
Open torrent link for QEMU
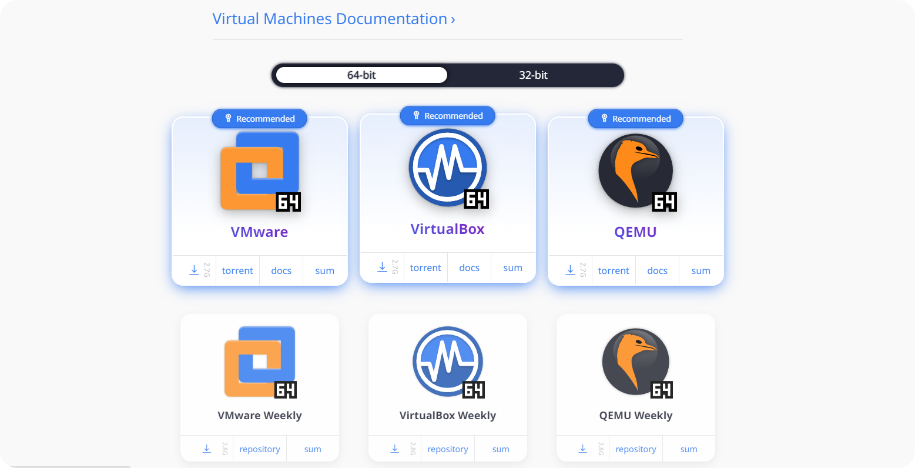tap(614, 271)
